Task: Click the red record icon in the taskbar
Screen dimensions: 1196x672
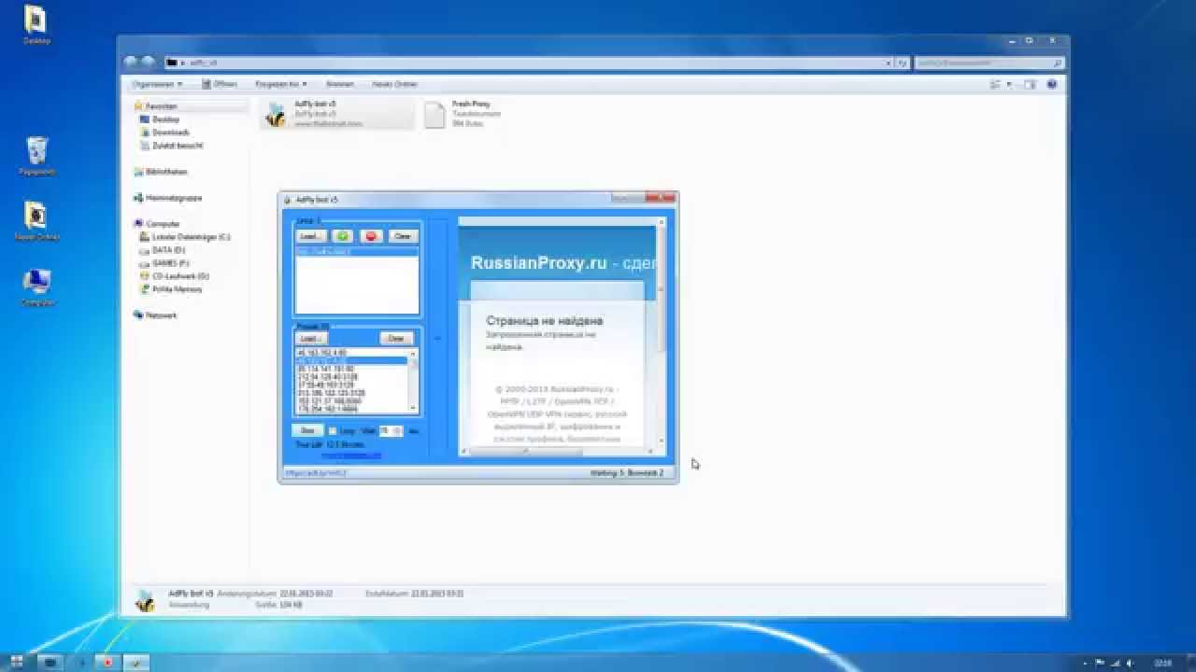Action: coord(107,662)
